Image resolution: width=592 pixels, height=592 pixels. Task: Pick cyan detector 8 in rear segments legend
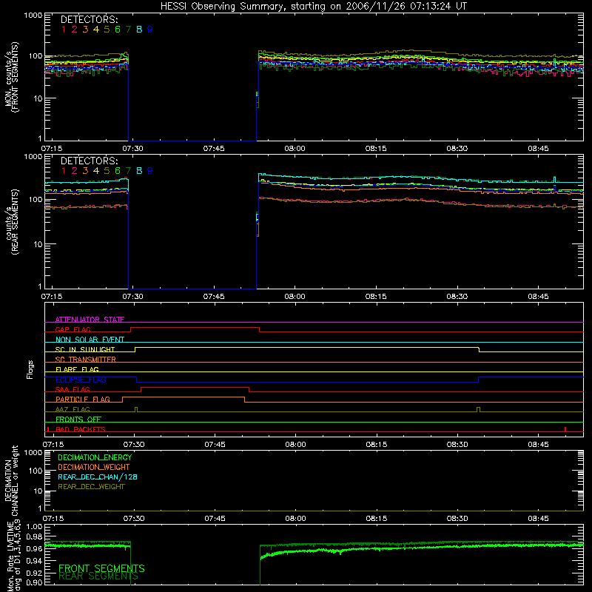[139, 171]
